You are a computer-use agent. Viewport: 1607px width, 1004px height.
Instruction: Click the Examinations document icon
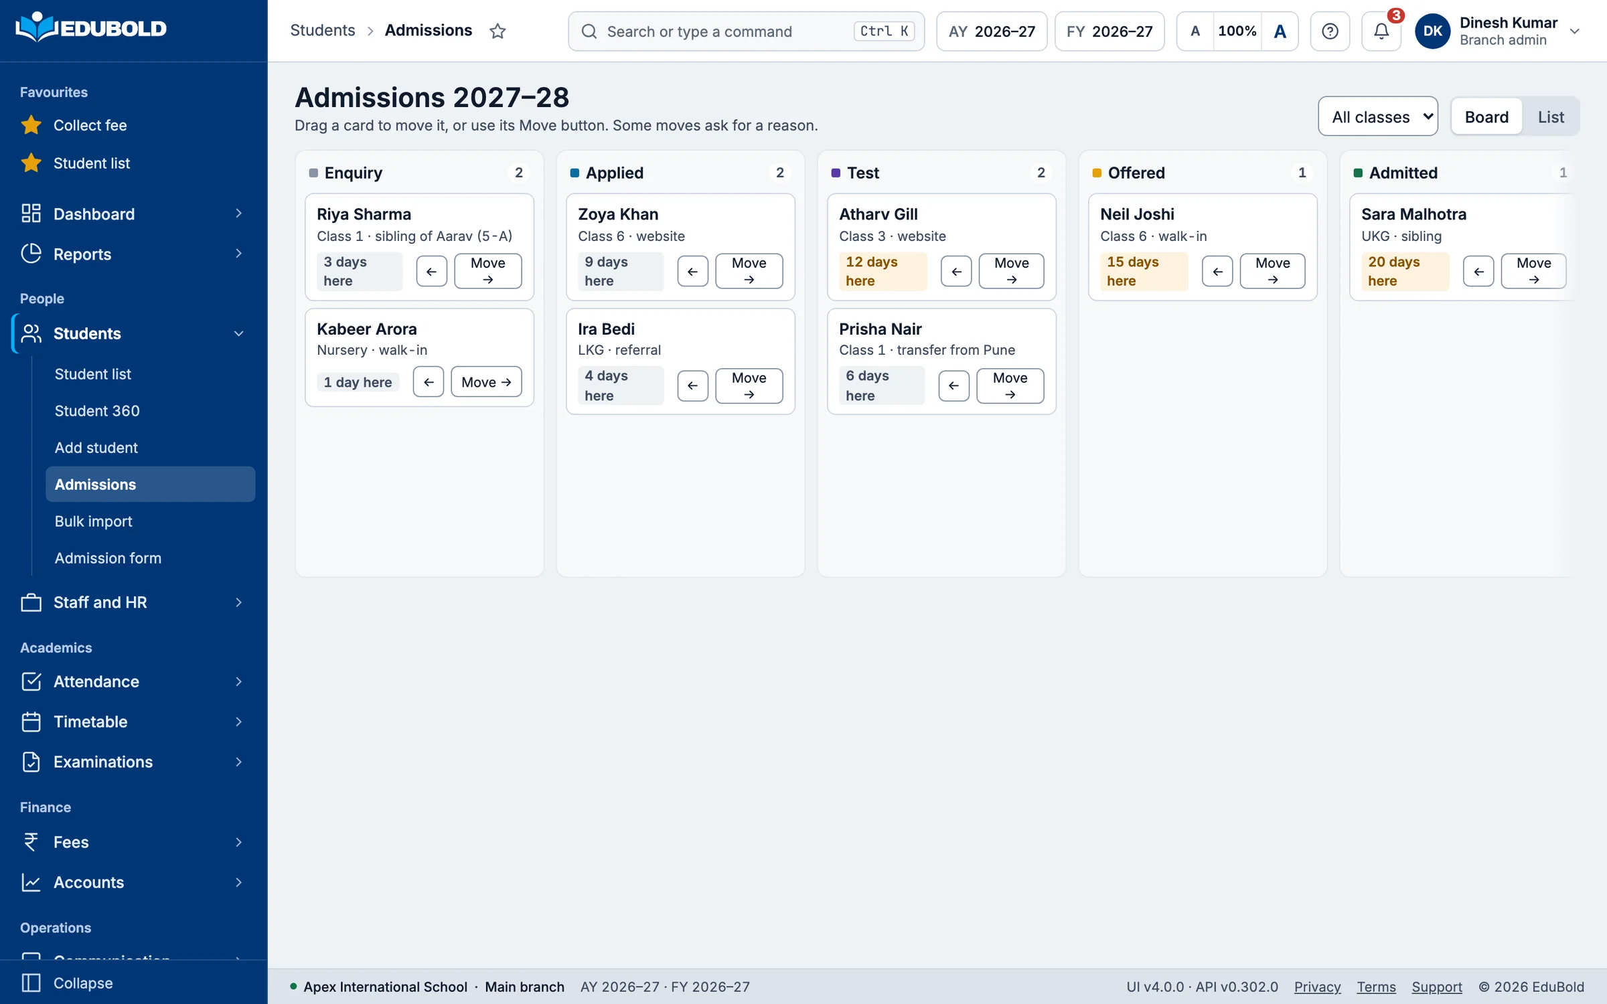(31, 762)
